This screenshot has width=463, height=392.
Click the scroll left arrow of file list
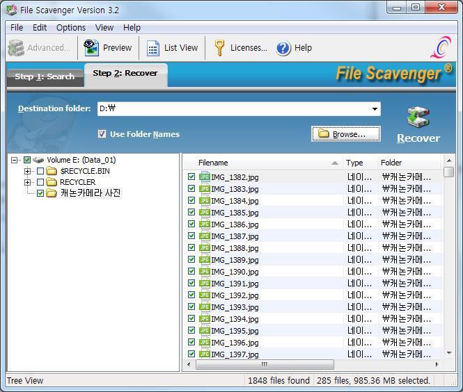189,364
